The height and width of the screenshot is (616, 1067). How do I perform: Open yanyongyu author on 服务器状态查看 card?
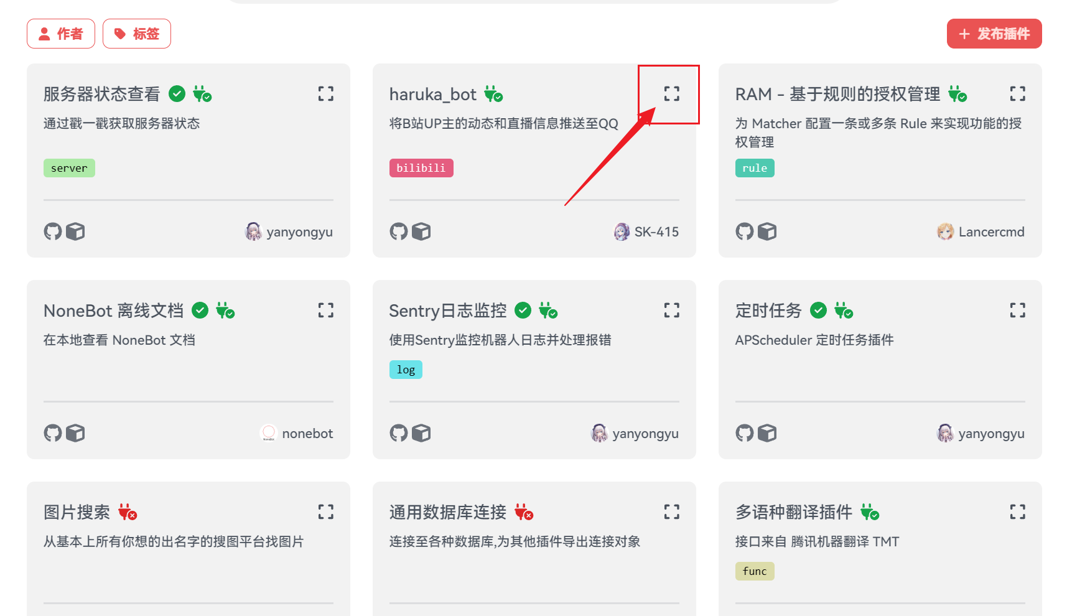tap(289, 231)
